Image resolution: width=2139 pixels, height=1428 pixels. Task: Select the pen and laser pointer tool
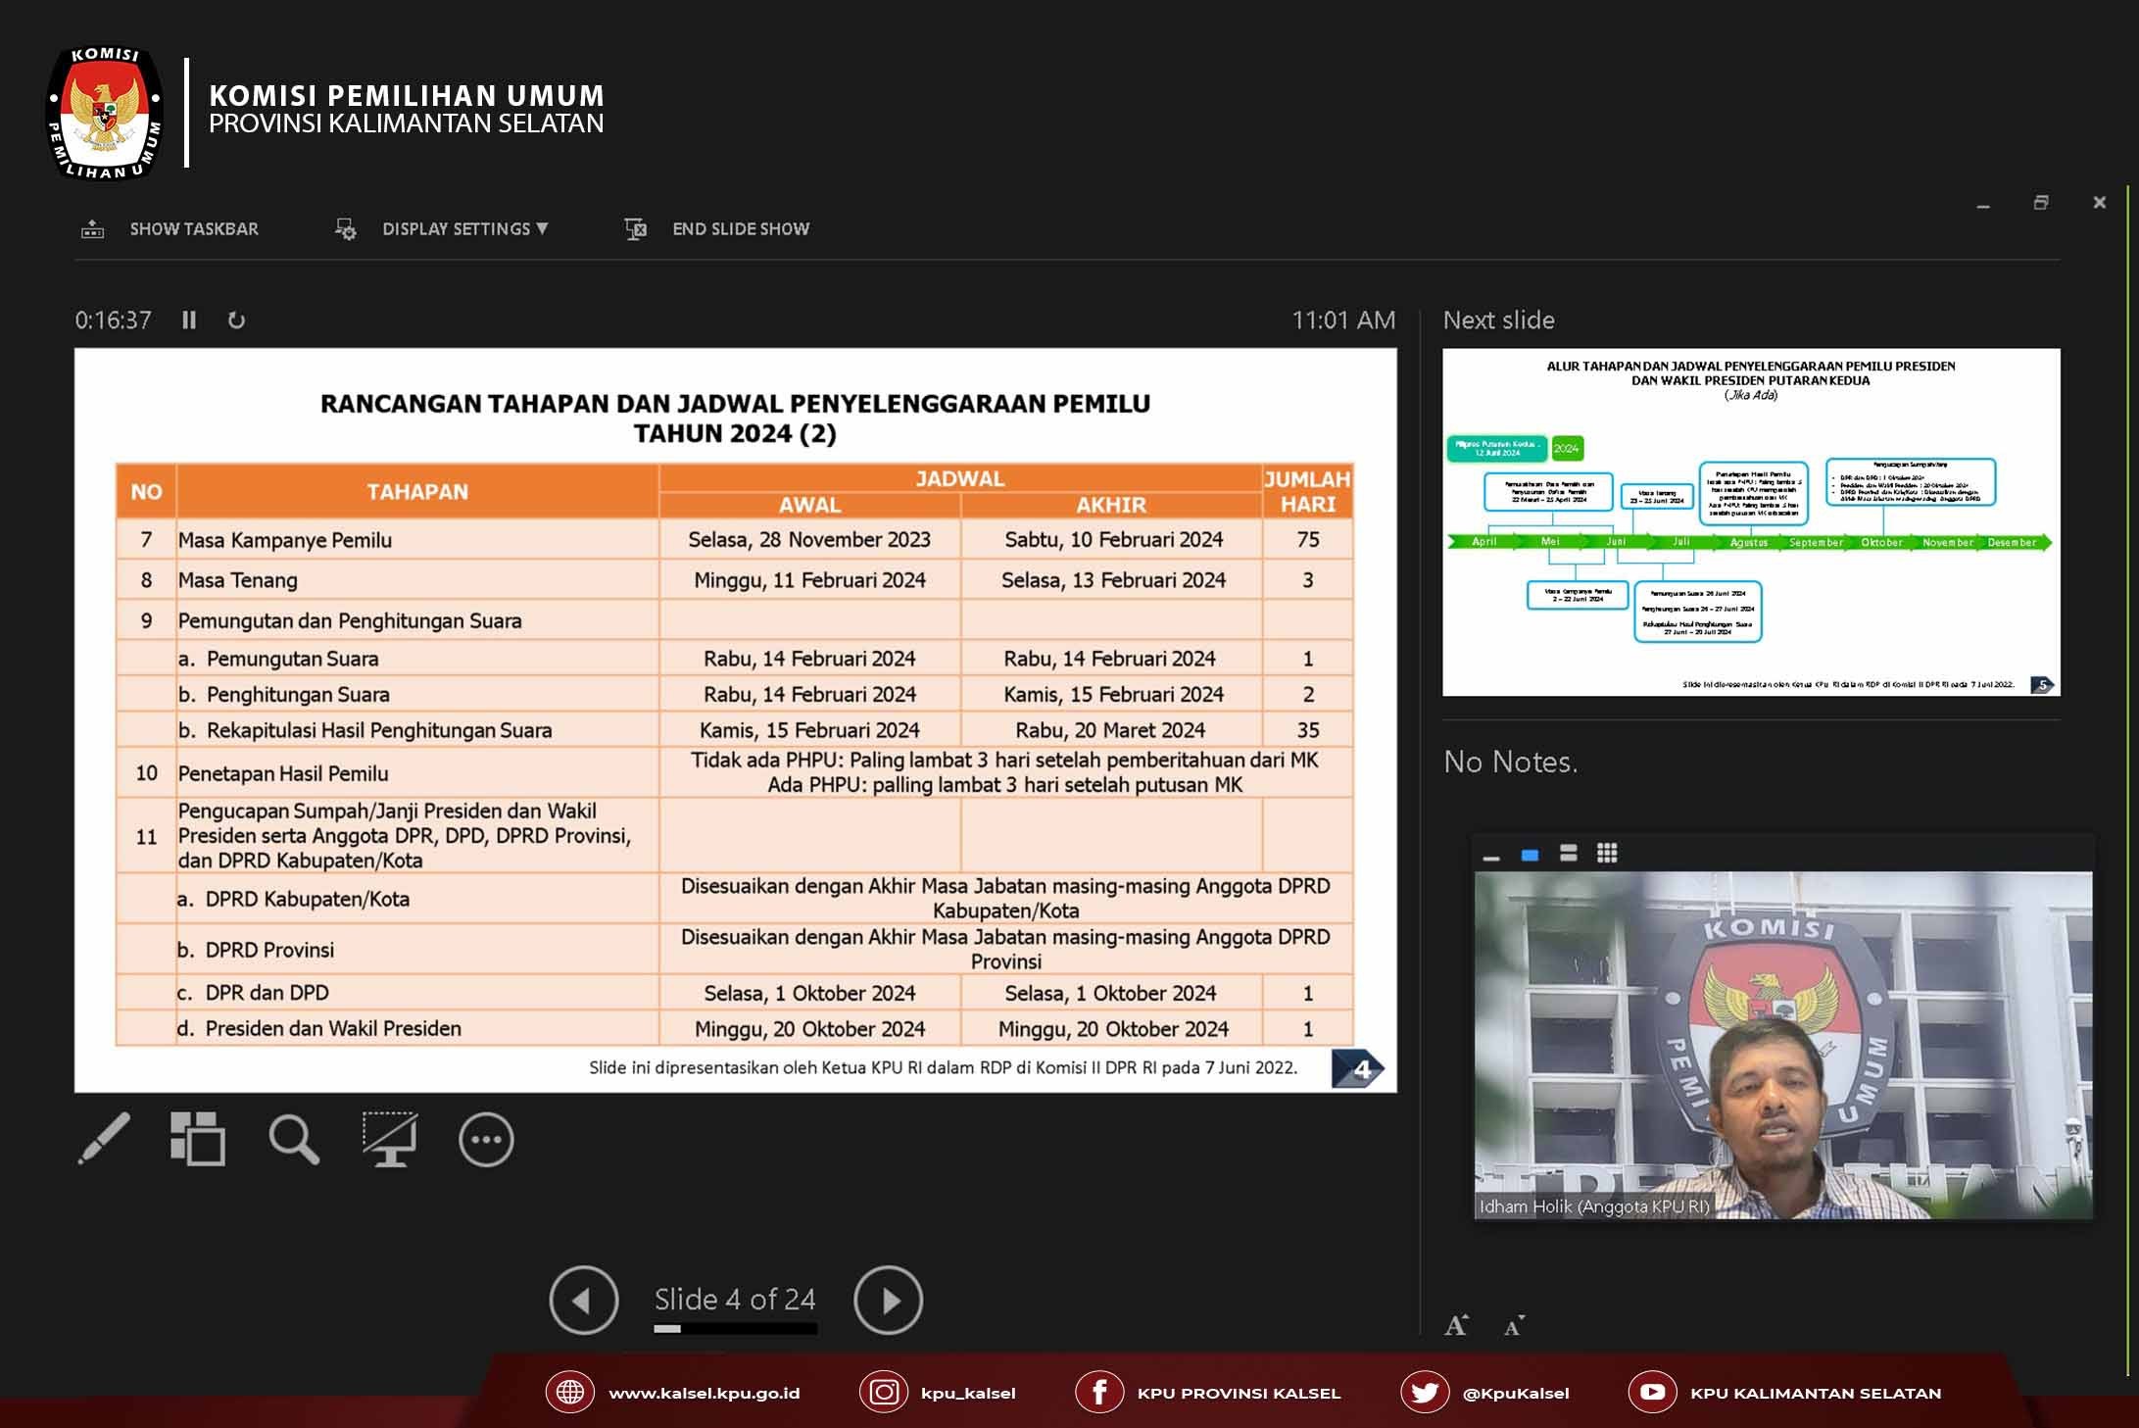[104, 1139]
